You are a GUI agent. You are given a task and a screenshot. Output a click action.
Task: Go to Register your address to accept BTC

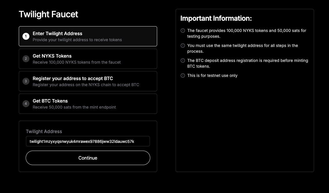point(73,78)
